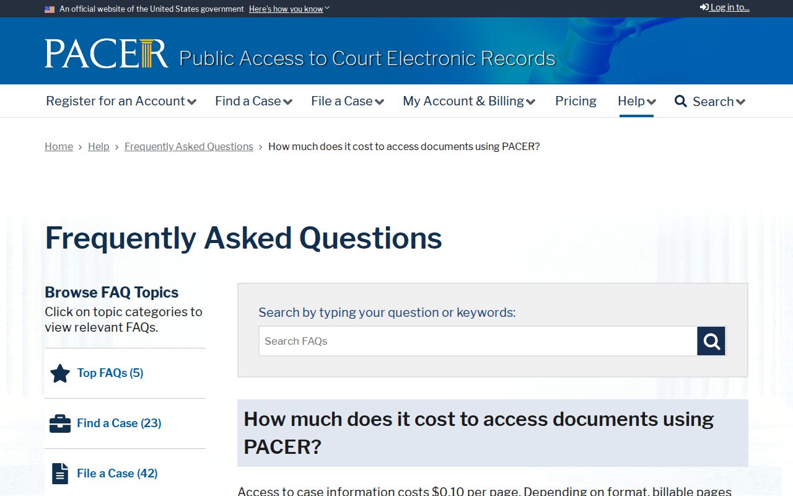This screenshot has height=496, width=793.
Task: Follow the Help breadcrumb link
Action: click(99, 146)
